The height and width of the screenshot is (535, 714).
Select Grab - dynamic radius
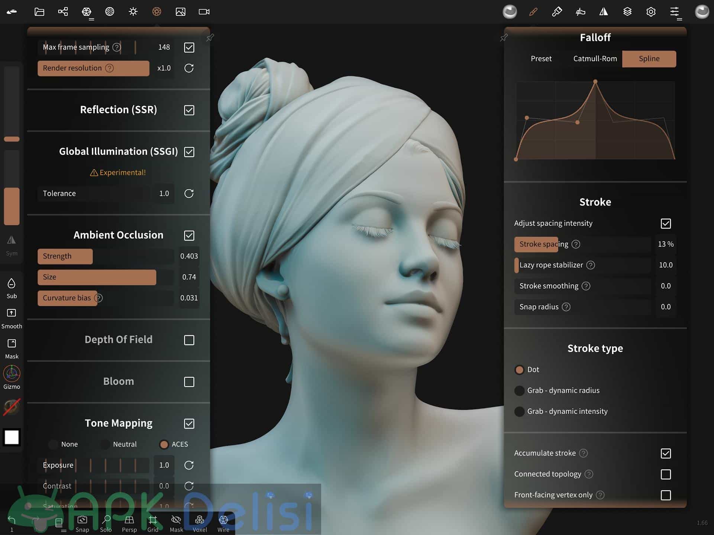pos(519,390)
